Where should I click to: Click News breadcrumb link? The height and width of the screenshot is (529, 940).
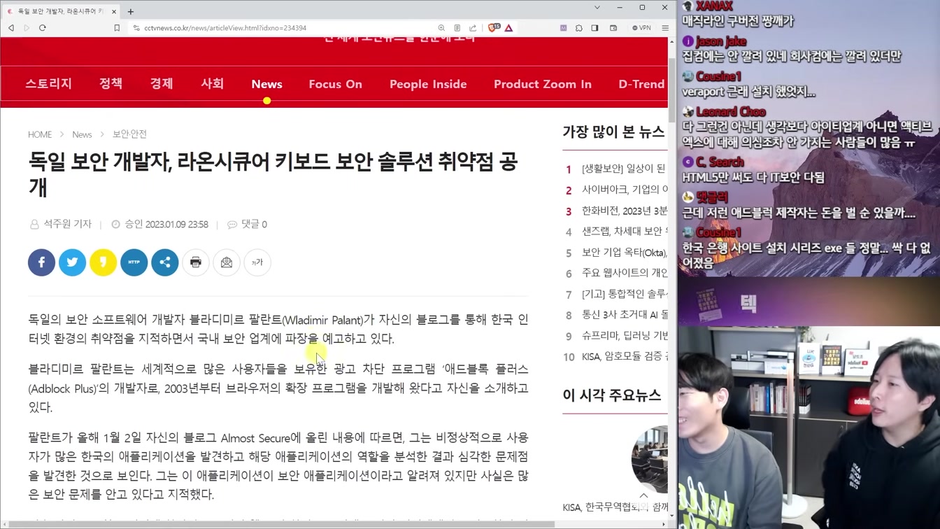pos(82,134)
